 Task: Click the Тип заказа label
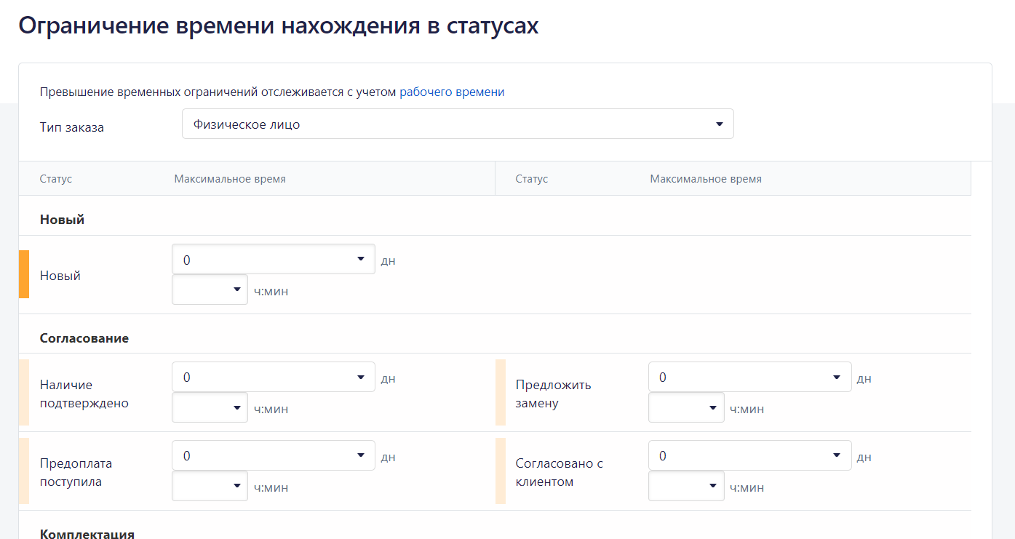72,127
